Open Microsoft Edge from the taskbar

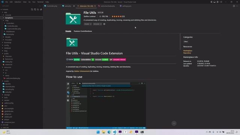109,132
